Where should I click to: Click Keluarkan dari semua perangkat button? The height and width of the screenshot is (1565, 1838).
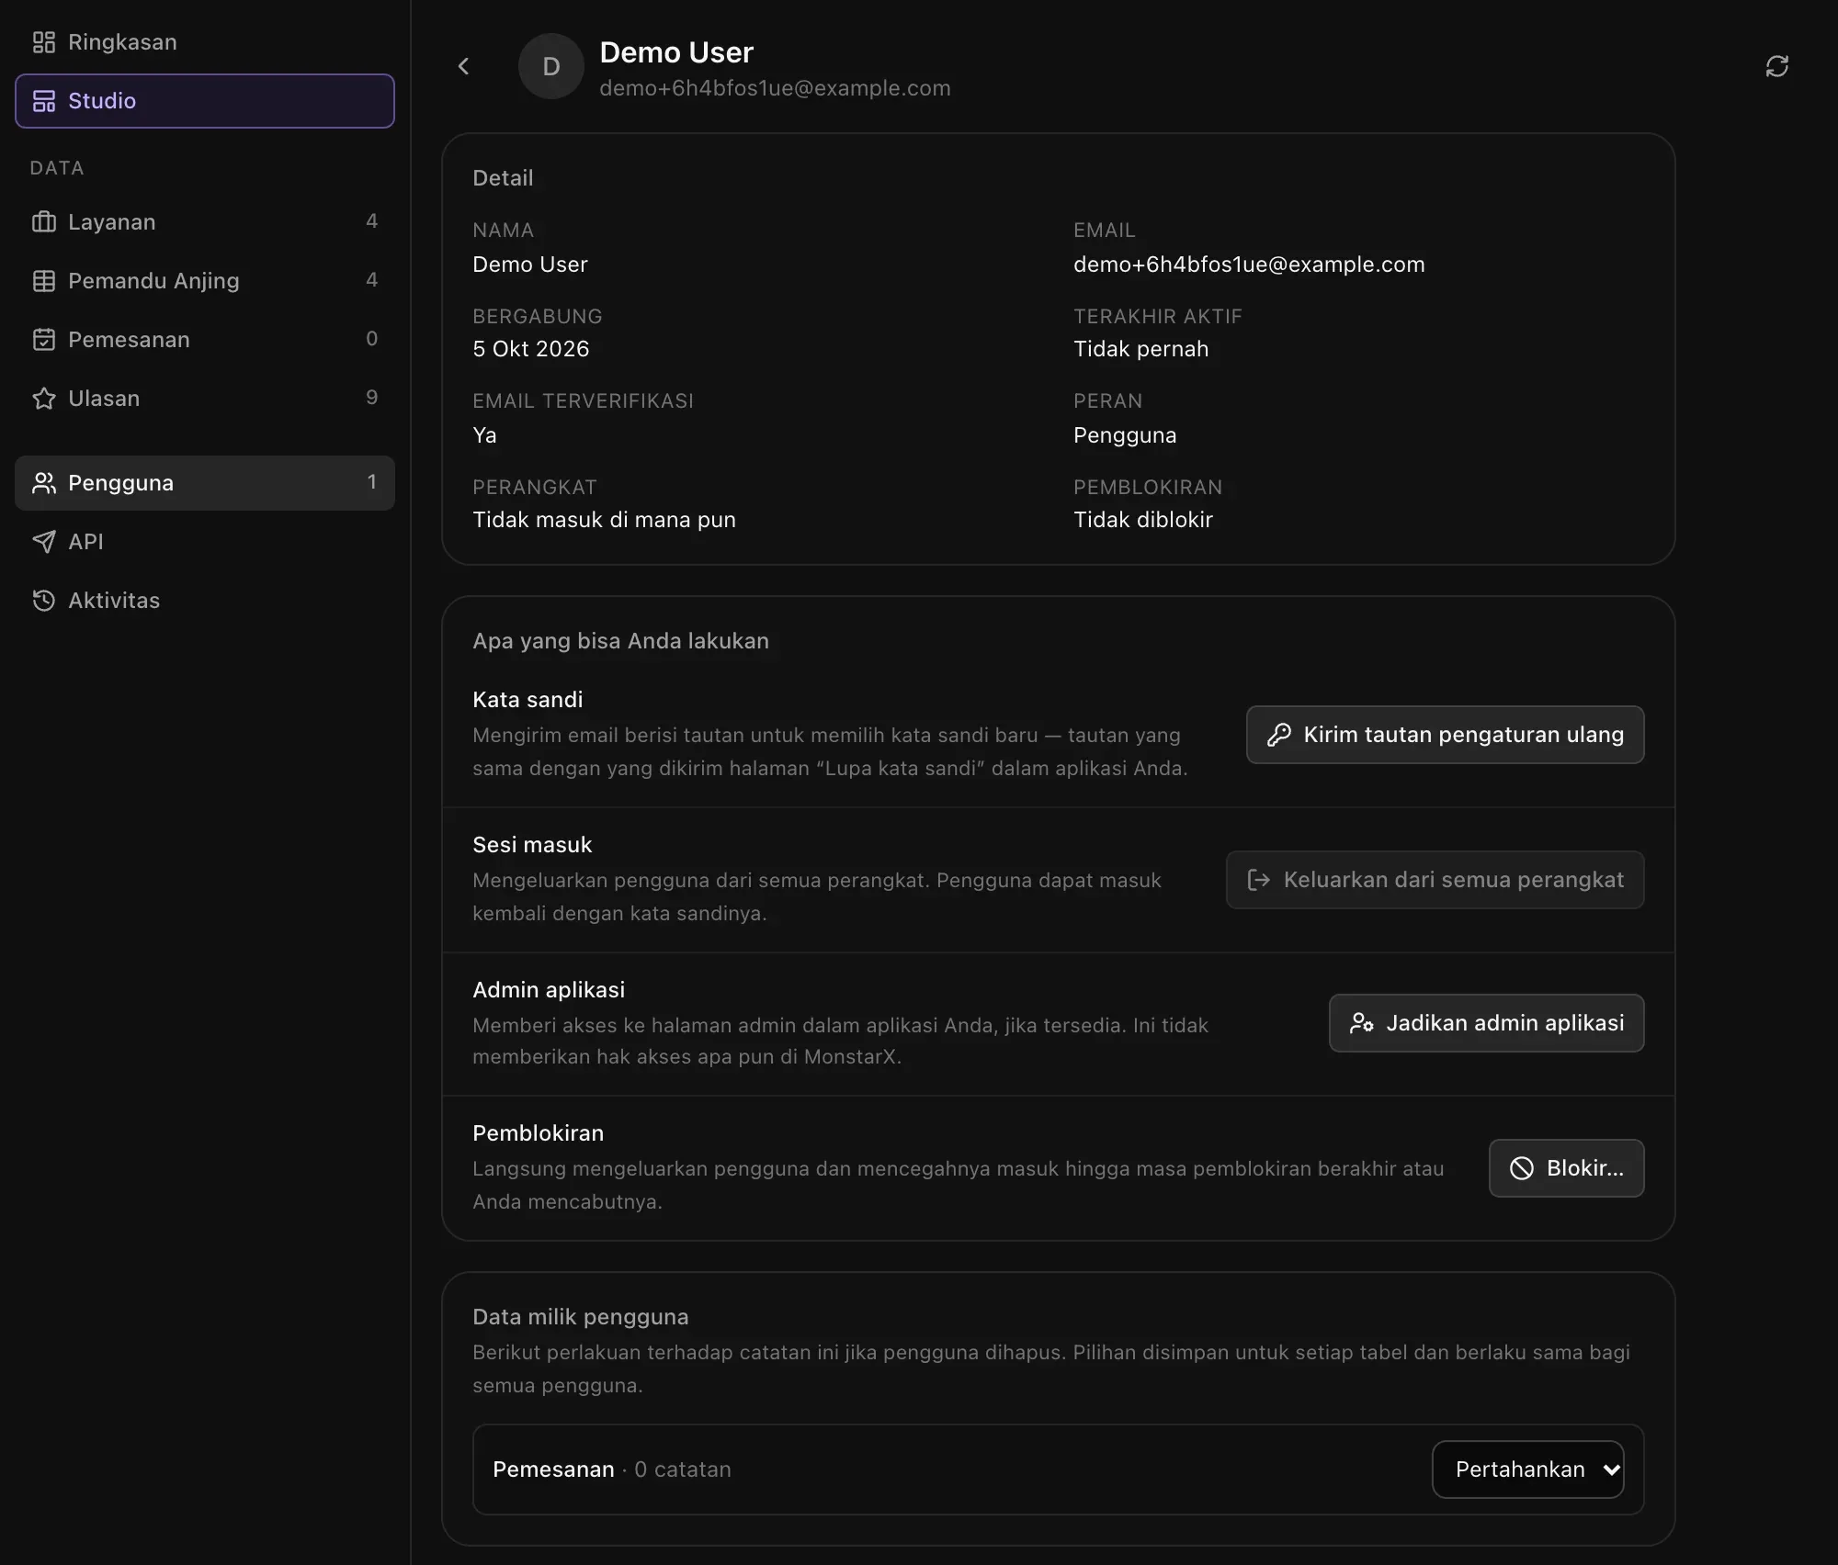[1435, 880]
